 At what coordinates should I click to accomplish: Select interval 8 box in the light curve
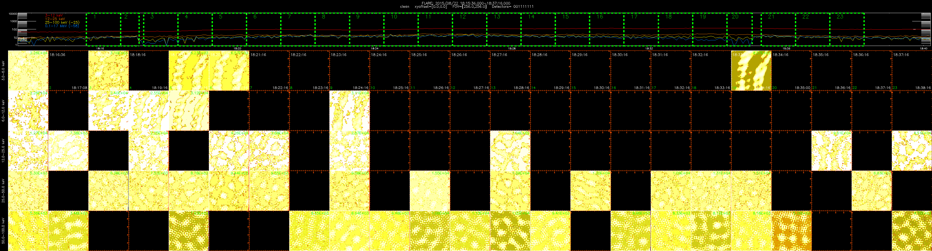332,29
